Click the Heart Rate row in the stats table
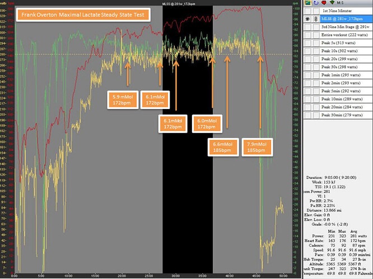The height and width of the screenshot is (279, 373). pos(335,241)
